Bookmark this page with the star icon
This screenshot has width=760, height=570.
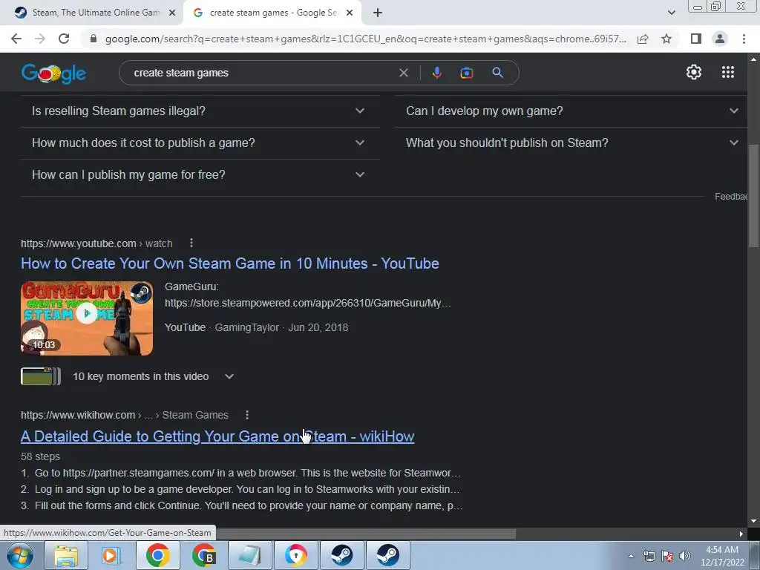666,39
